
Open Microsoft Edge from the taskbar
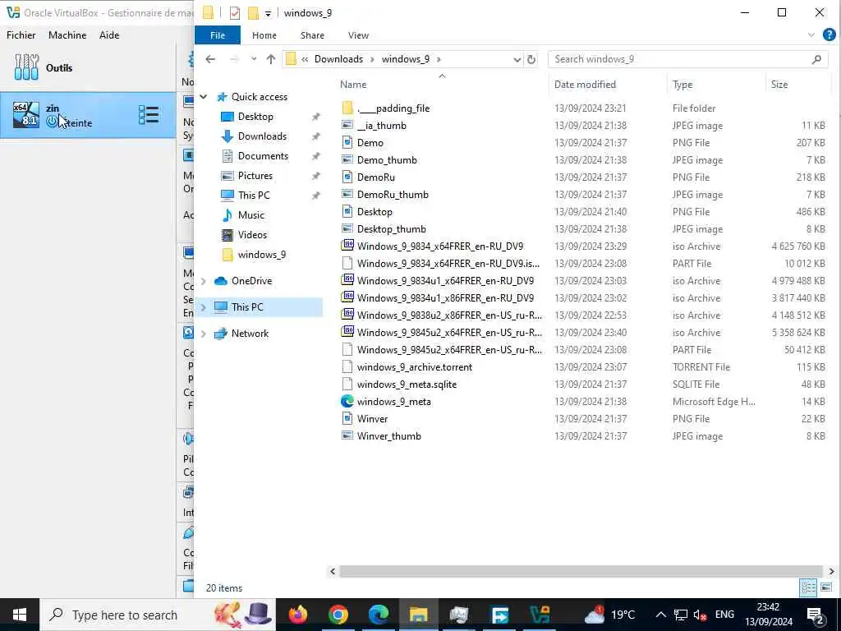pyautogui.click(x=378, y=615)
